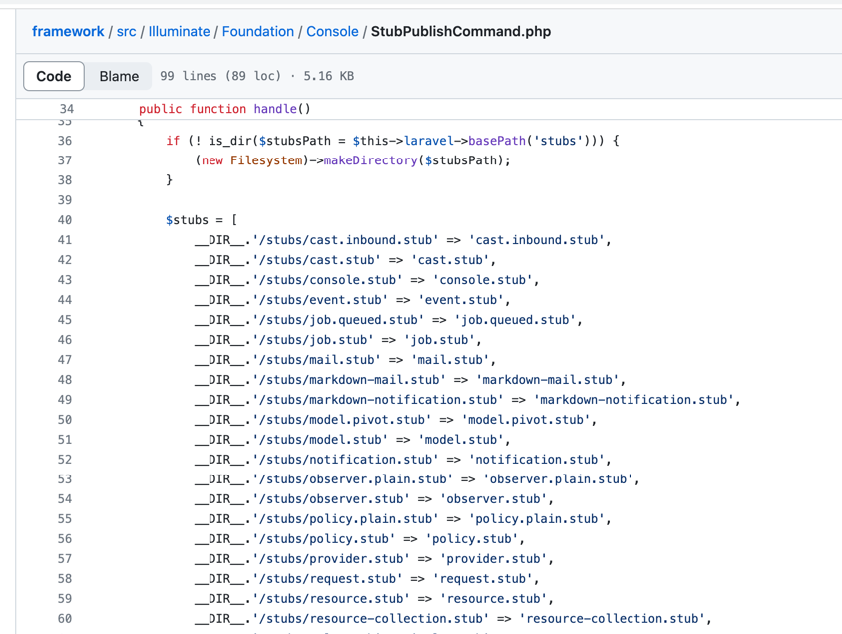Navigate to the Foundation folder breadcrumb
Screen dimensions: 842x634
(x=257, y=31)
